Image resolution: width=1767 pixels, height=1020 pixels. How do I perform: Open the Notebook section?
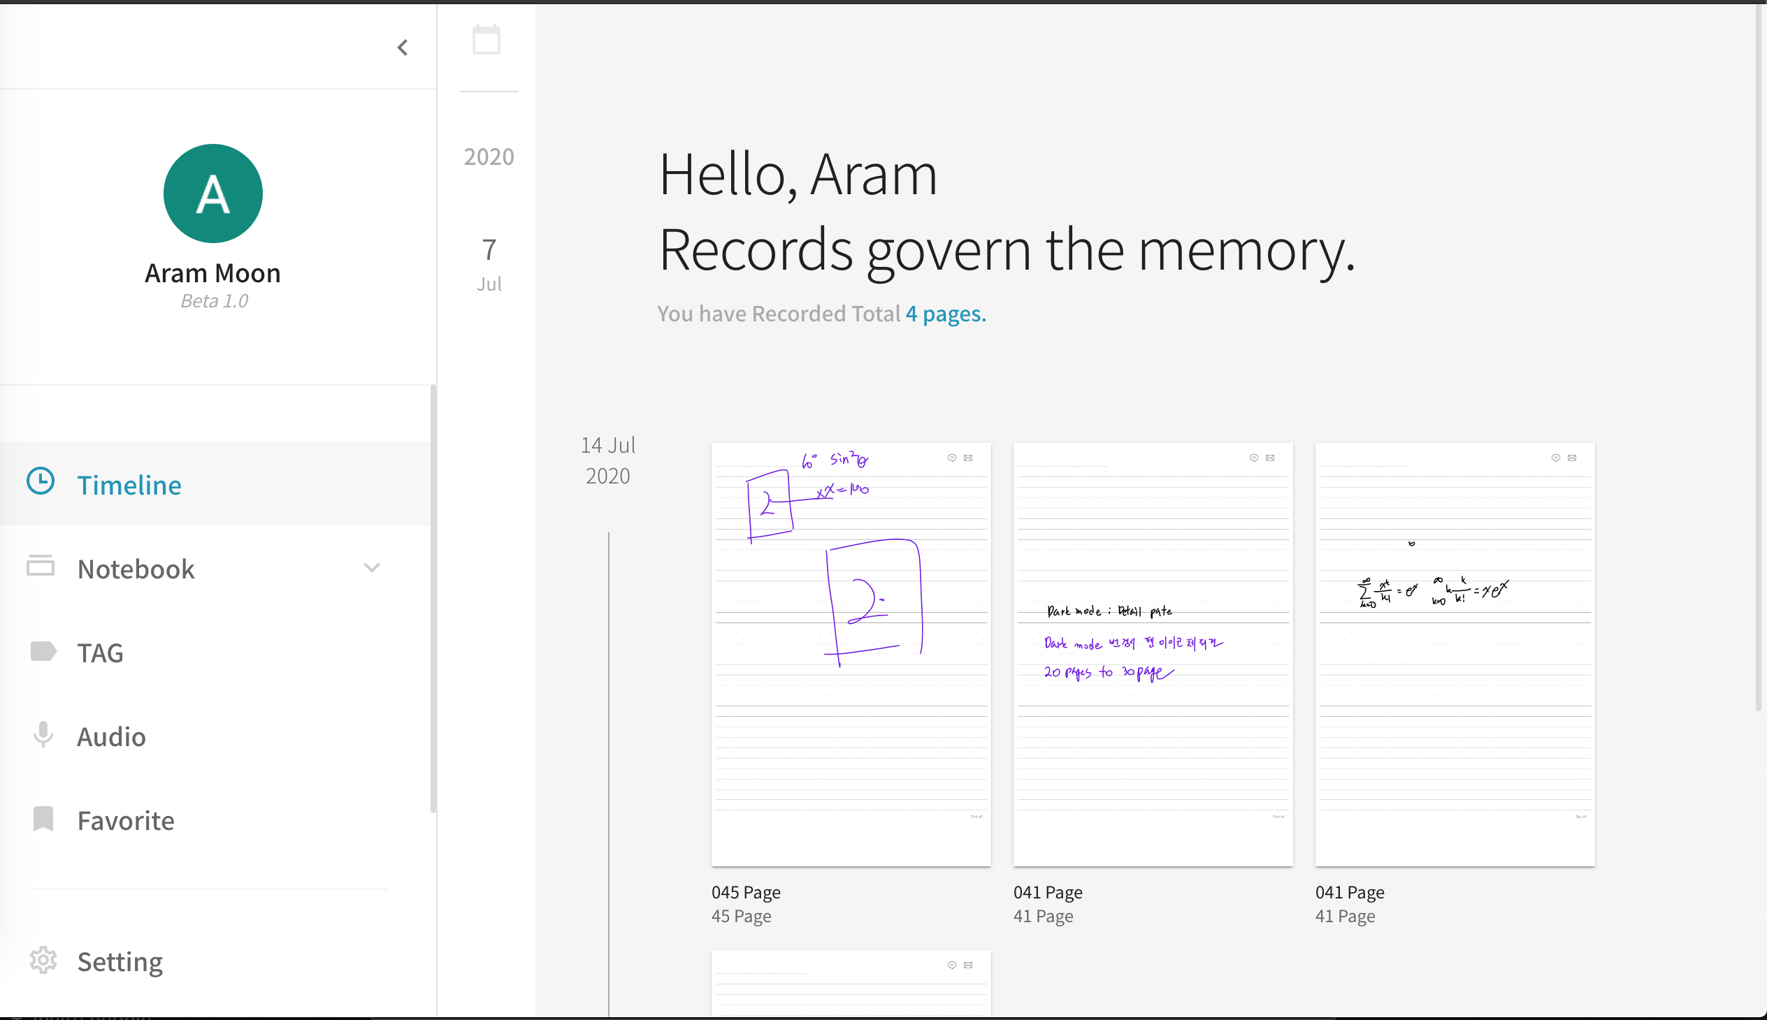[x=215, y=568]
